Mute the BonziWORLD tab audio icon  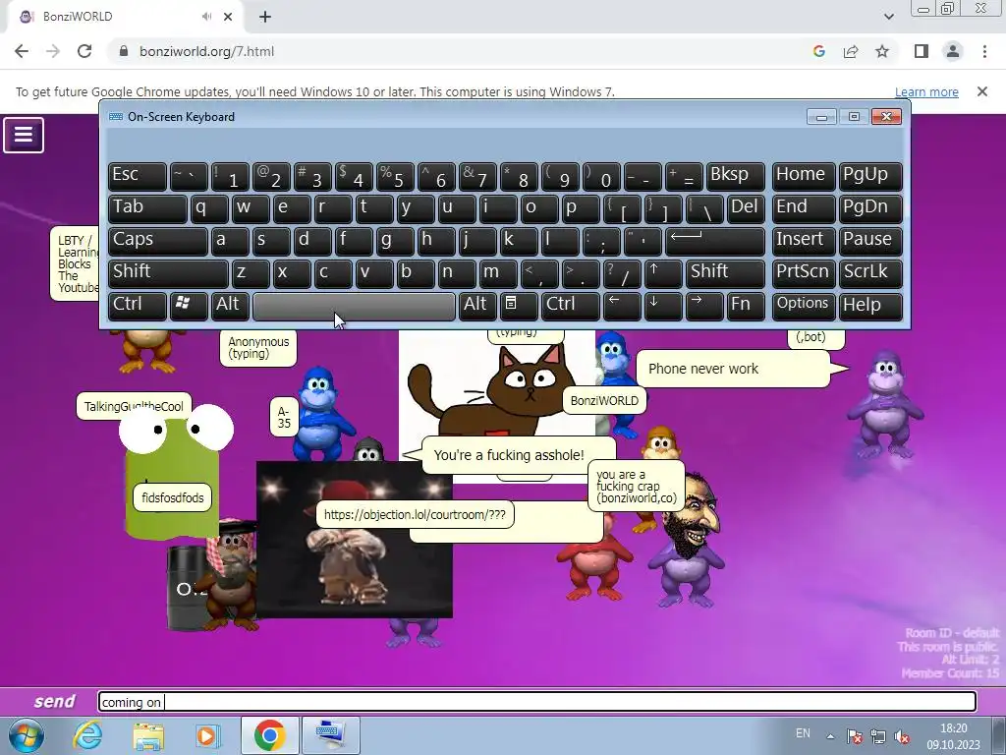(206, 17)
